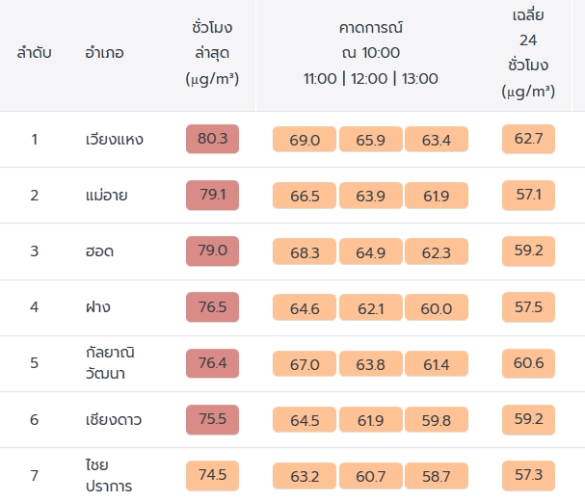This screenshot has height=502, width=585.
Task: Open the ฮอด district row
Action: [x=99, y=251]
